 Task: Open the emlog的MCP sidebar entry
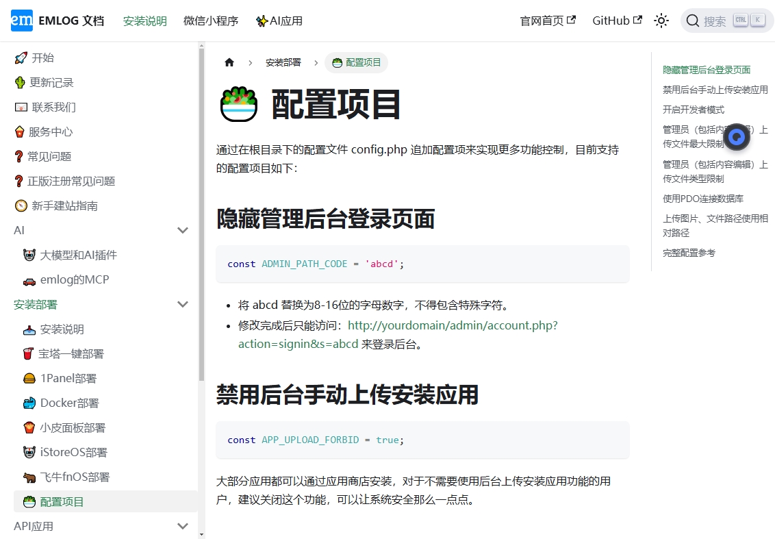click(74, 279)
